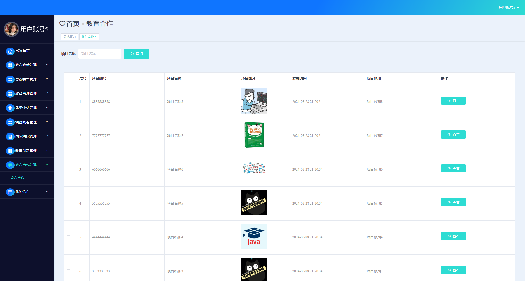Toggle the select-all checkbox in table header
Viewport: 525px width, 281px height.
point(68,78)
